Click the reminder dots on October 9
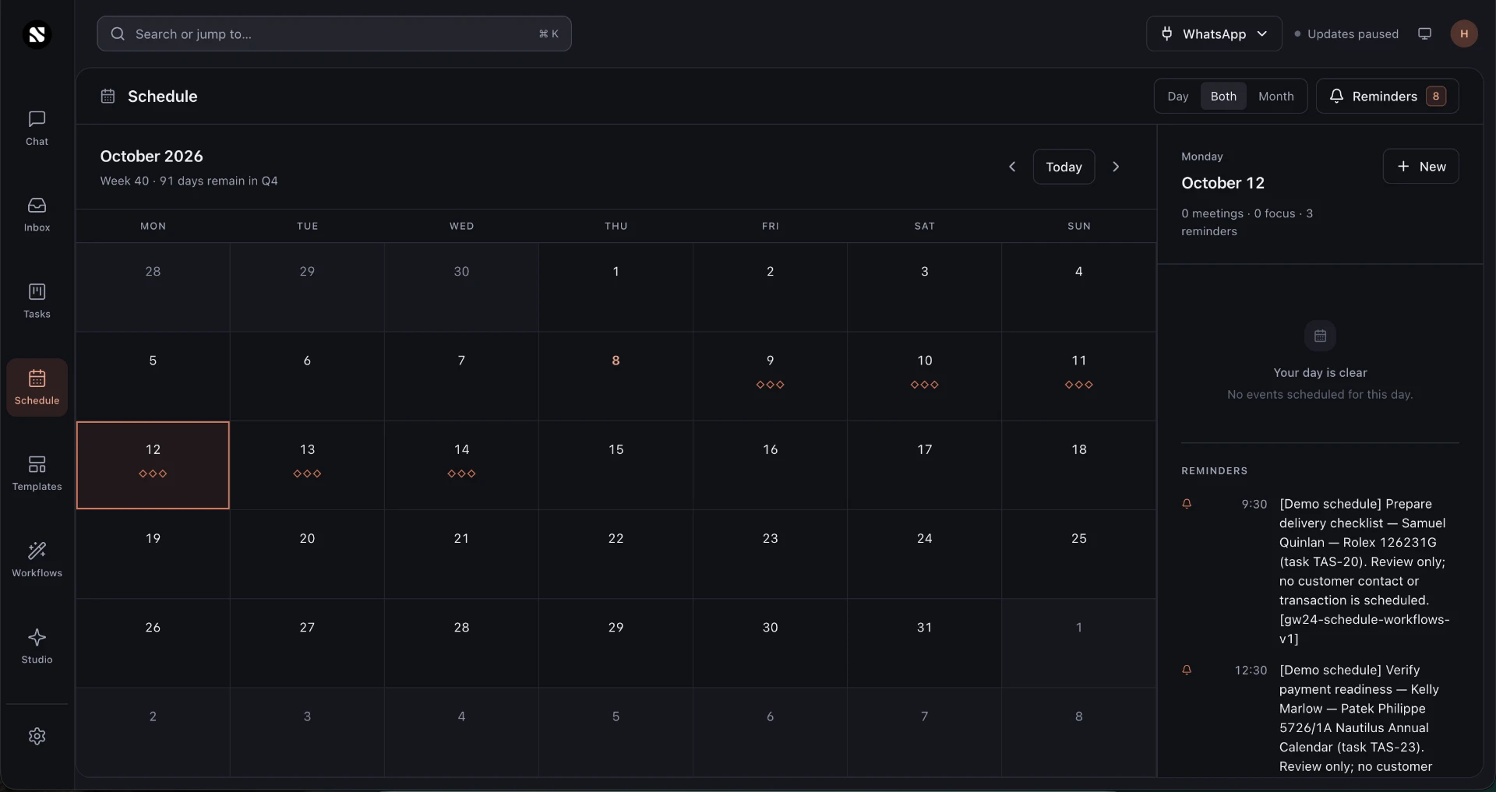 tap(770, 385)
